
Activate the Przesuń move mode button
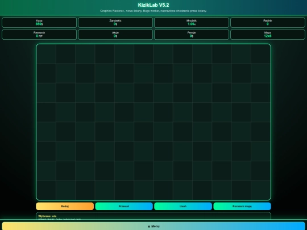124,206
